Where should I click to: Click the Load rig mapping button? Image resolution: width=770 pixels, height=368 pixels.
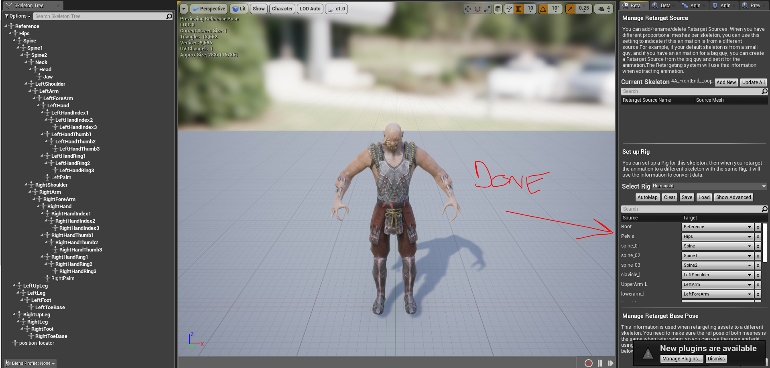[x=704, y=197]
